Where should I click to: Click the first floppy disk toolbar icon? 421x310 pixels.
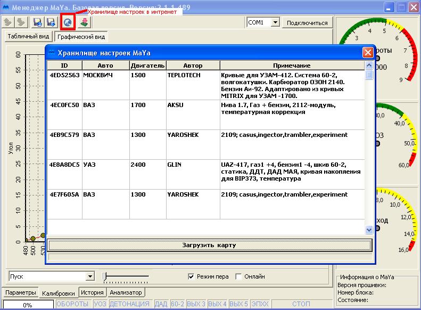coord(38,22)
